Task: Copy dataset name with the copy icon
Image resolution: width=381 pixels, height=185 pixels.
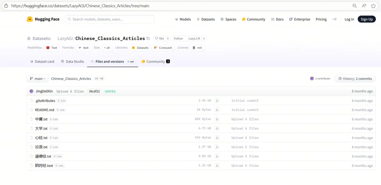Action: pos(148,38)
